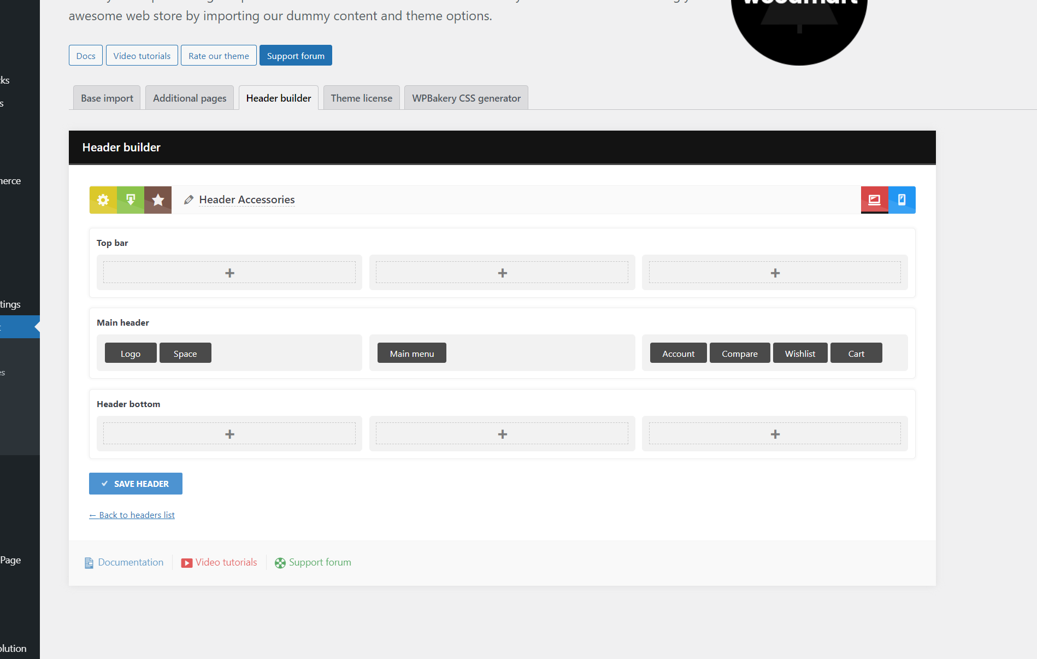This screenshot has width=1037, height=659.
Task: Open the blue Support forum button
Action: (296, 55)
